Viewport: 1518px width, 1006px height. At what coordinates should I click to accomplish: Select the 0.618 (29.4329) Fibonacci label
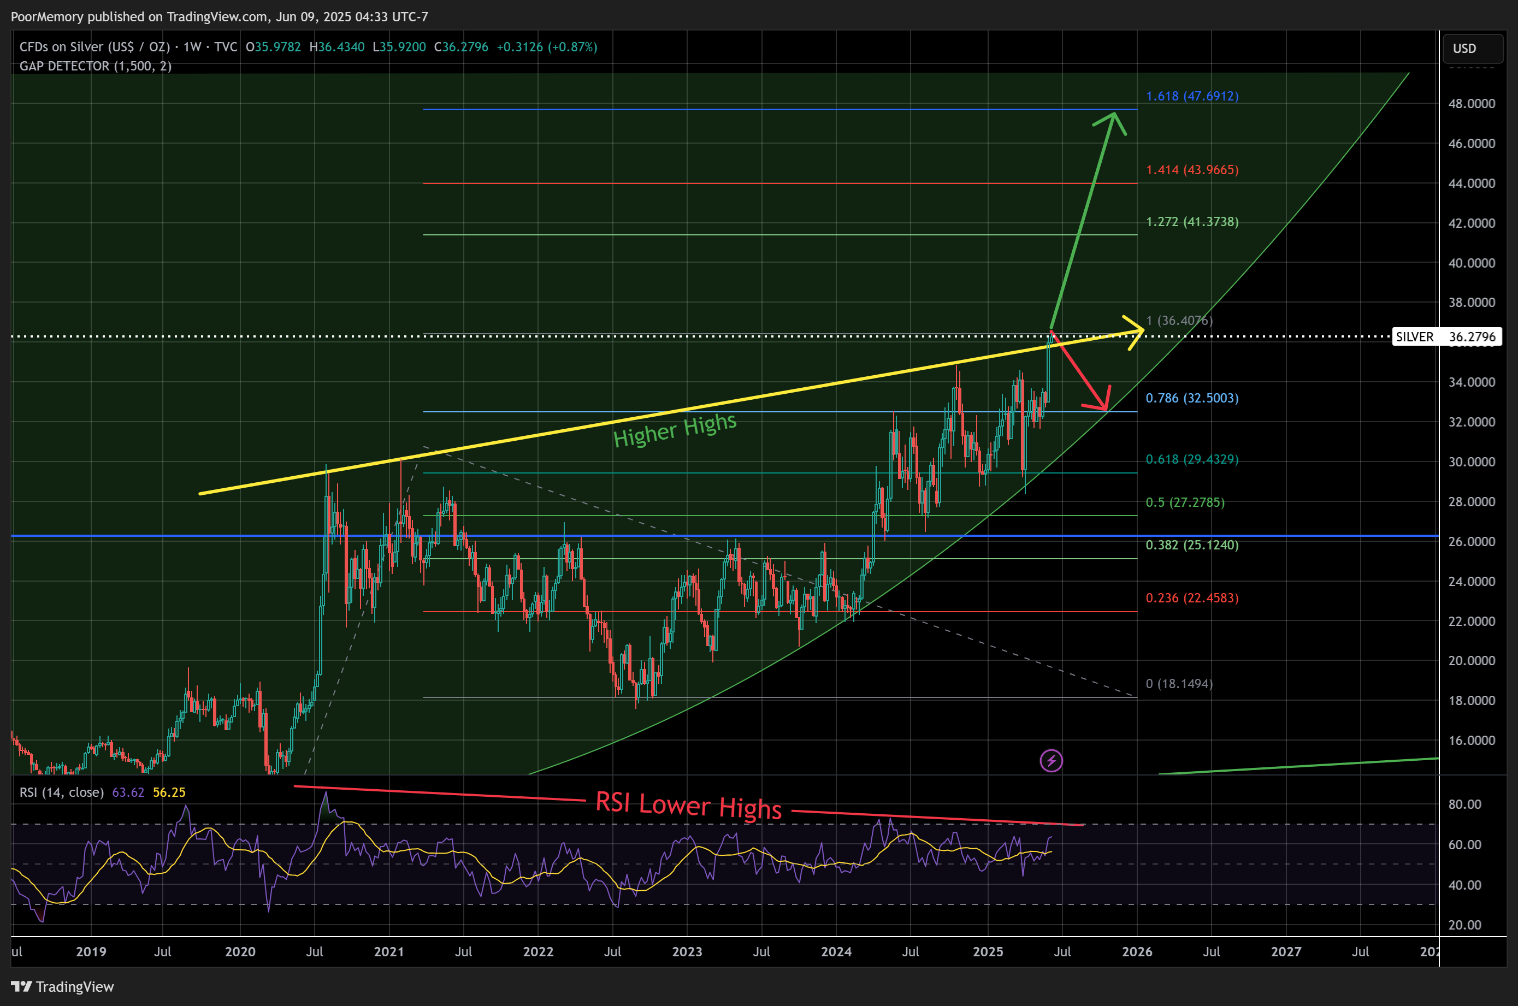click(1192, 459)
